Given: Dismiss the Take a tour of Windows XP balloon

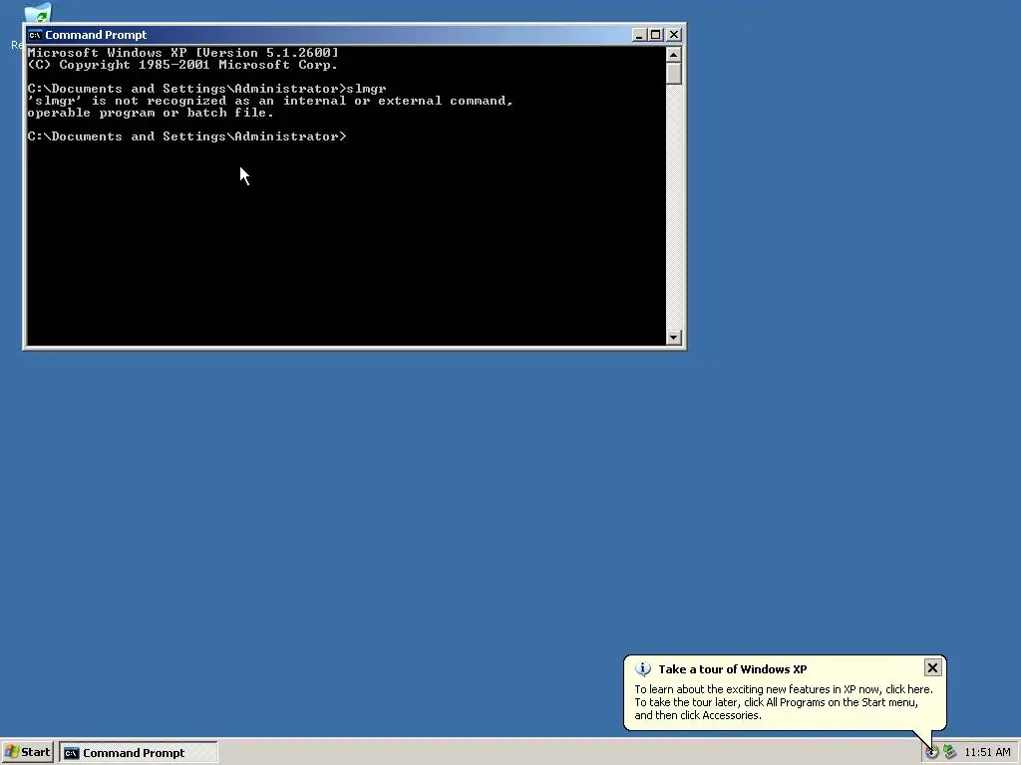Looking at the screenshot, I should (932, 667).
